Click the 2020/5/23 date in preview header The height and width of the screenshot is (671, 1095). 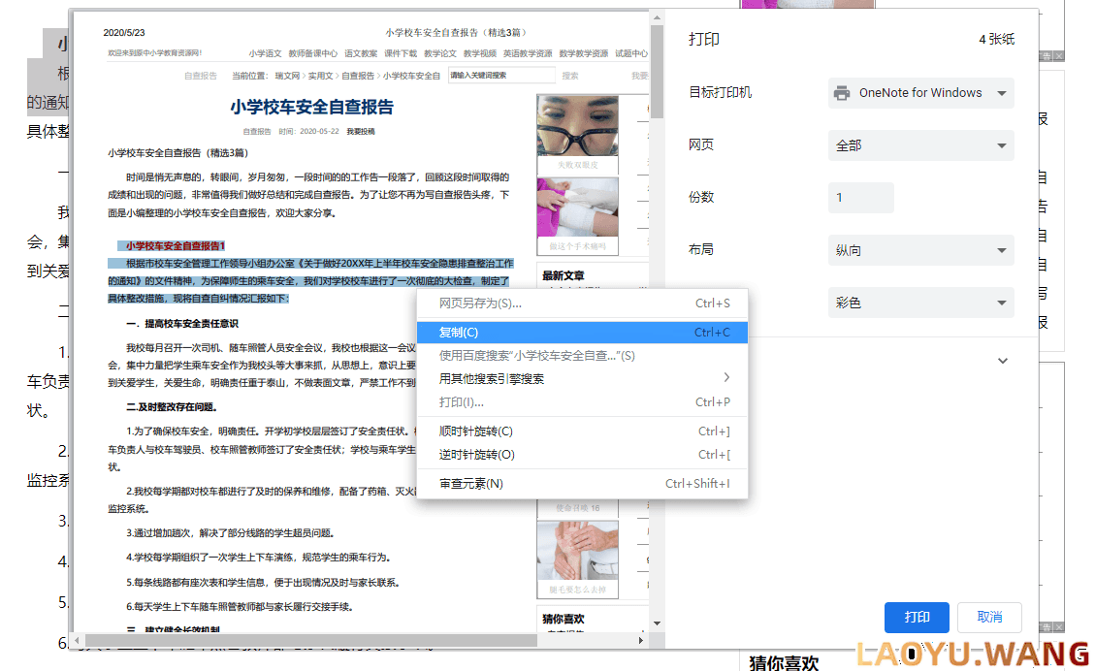[124, 33]
